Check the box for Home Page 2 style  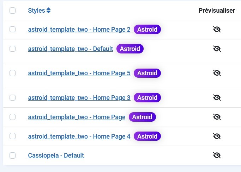pyautogui.click(x=12, y=29)
